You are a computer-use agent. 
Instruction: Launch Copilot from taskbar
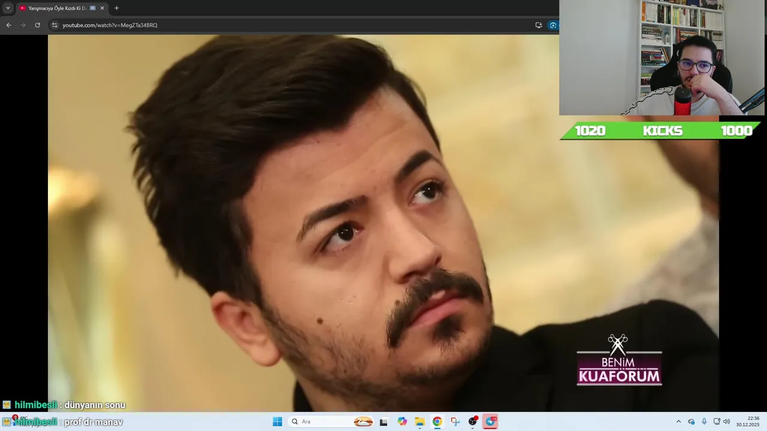click(x=402, y=421)
